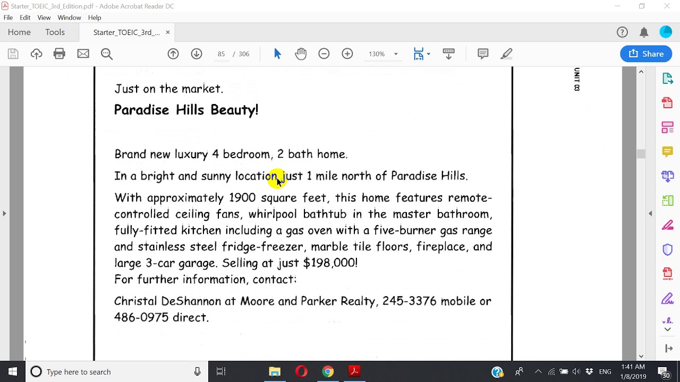Close the Starter_TOEIC_3rd document tab
680x382 pixels.
(168, 32)
